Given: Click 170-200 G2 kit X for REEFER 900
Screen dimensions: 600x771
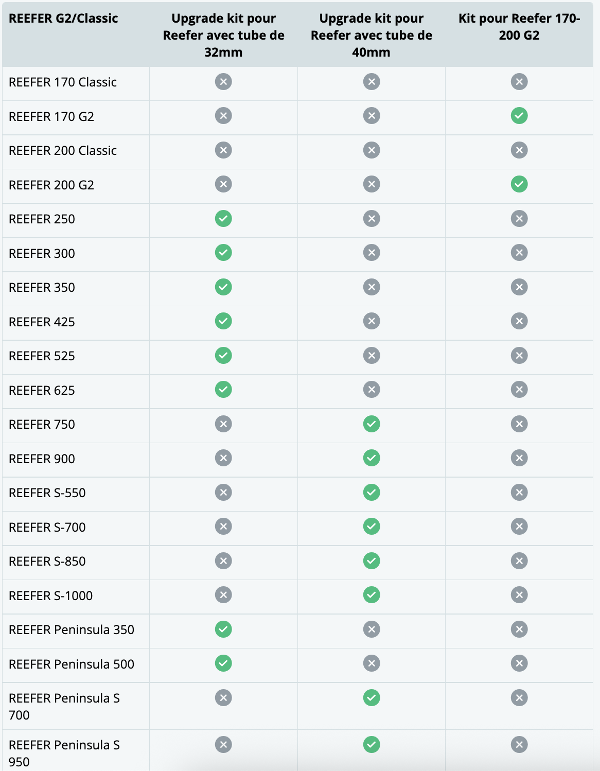Looking at the screenshot, I should pos(519,458).
